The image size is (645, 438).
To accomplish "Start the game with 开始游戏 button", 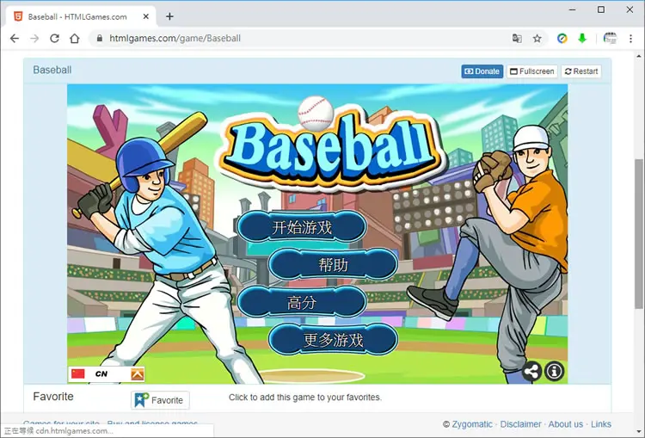I will pos(302,227).
